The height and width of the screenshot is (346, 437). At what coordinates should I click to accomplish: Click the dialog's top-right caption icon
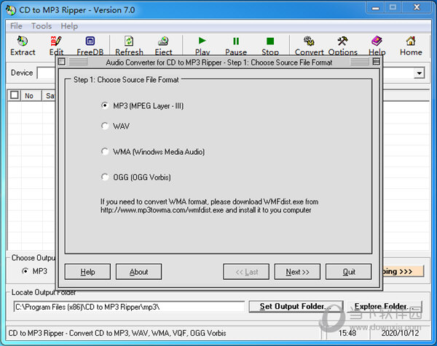point(376,62)
